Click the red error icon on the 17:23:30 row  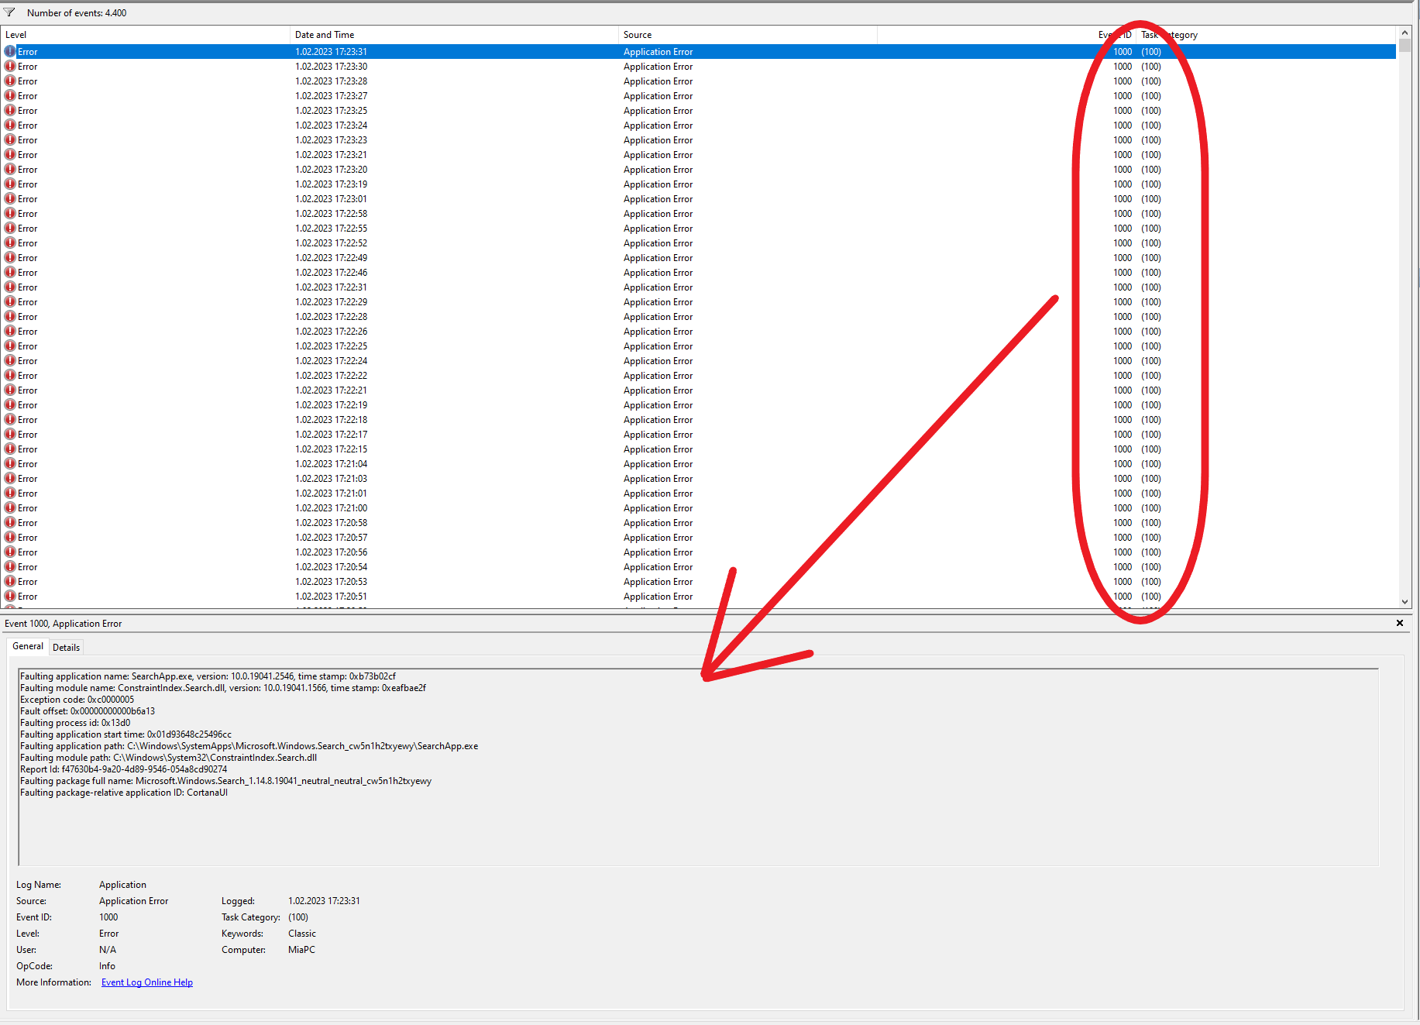[10, 66]
